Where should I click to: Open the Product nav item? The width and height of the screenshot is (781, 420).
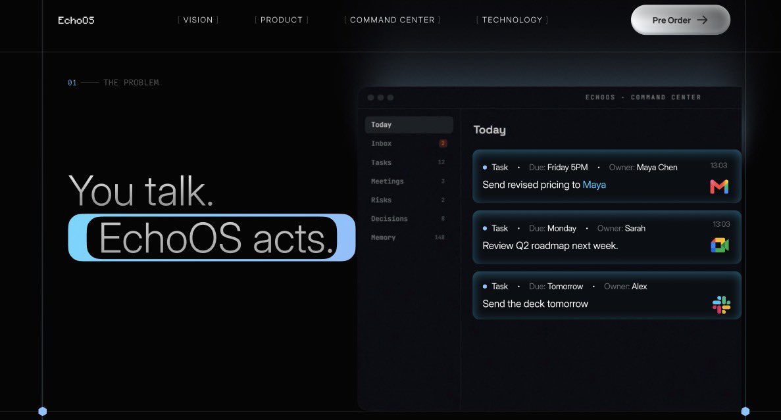pyautogui.click(x=282, y=20)
